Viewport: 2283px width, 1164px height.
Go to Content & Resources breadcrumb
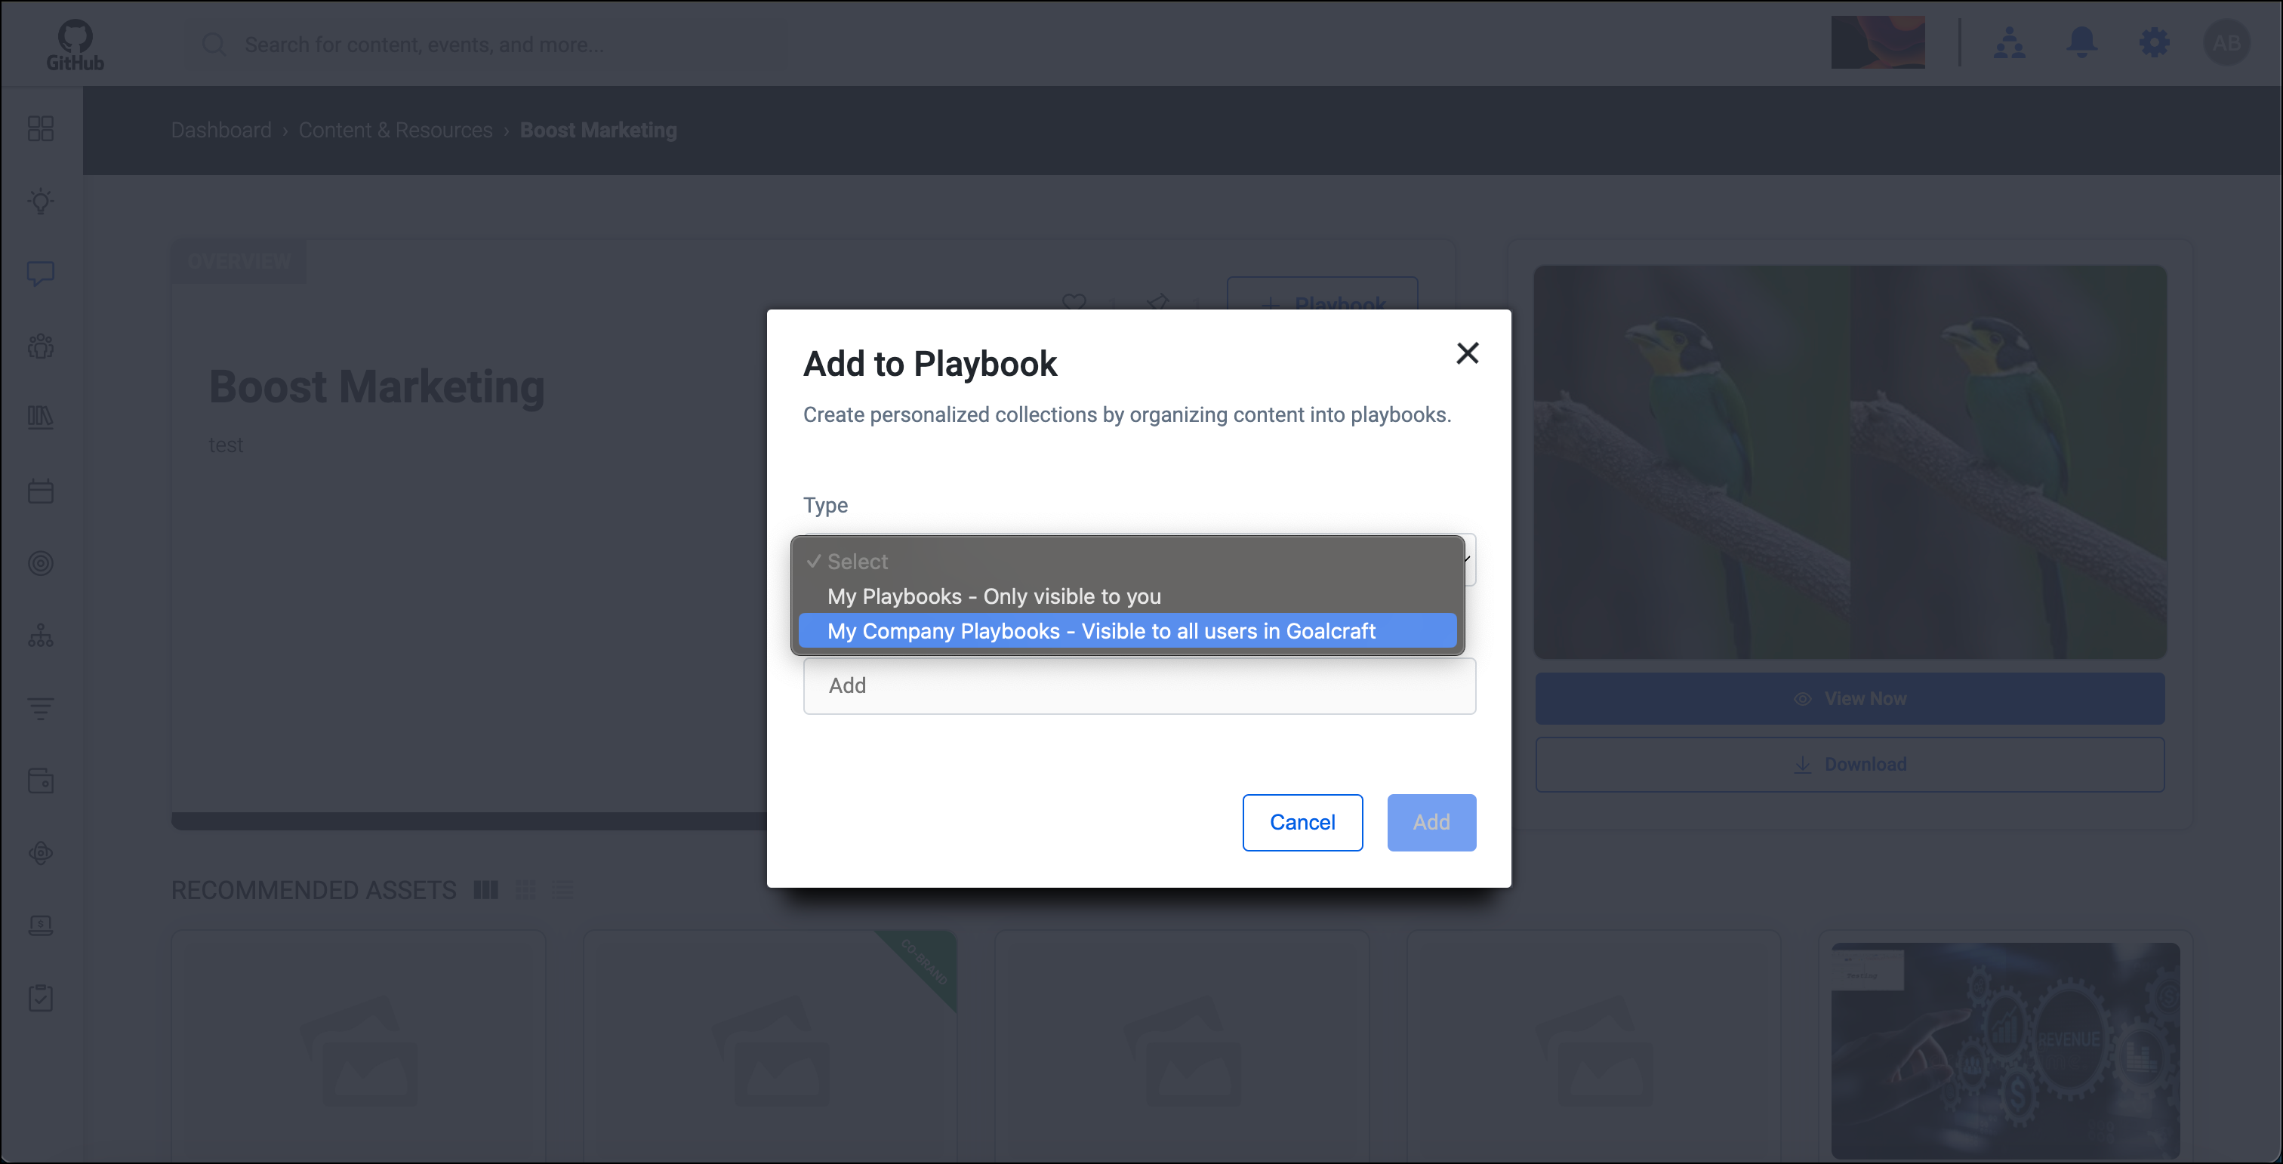tap(396, 131)
